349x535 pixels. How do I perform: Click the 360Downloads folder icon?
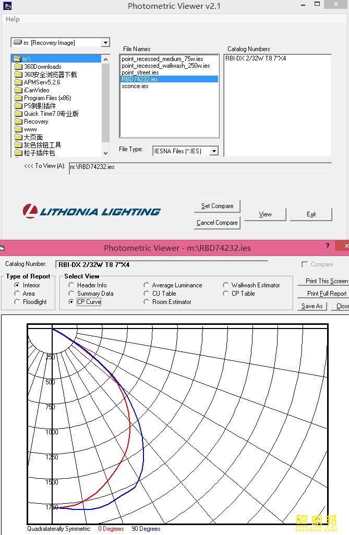pyautogui.click(x=18, y=67)
